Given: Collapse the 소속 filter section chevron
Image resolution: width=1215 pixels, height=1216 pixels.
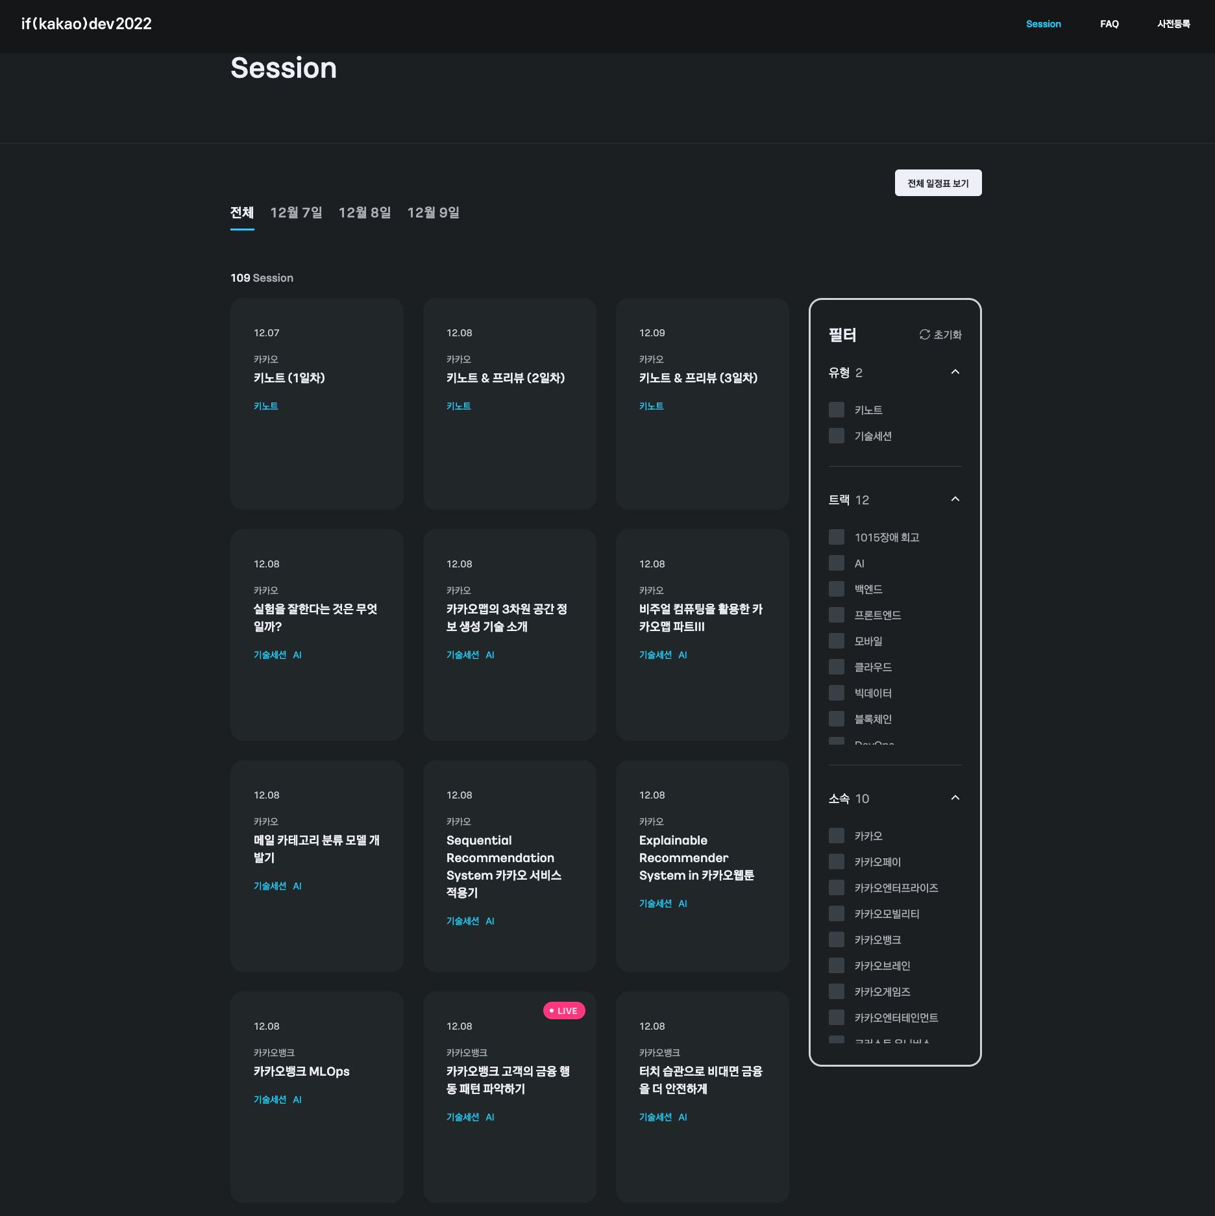Looking at the screenshot, I should coord(955,798).
